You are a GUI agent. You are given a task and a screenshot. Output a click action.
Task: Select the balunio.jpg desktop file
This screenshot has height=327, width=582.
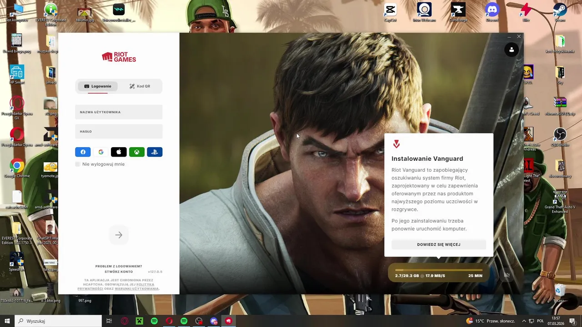[x=85, y=13]
